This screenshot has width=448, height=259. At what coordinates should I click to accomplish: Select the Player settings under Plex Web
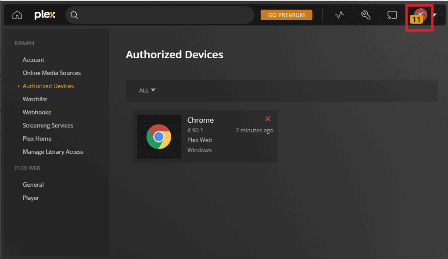tap(31, 198)
